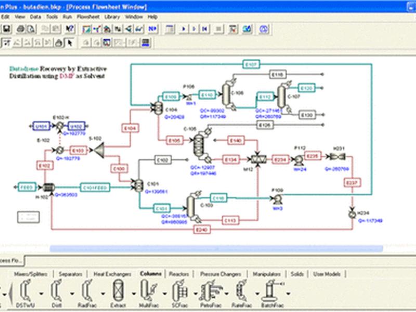Switch to the Heat Exchangers library tab
This screenshot has height=312, width=416.
point(112,274)
